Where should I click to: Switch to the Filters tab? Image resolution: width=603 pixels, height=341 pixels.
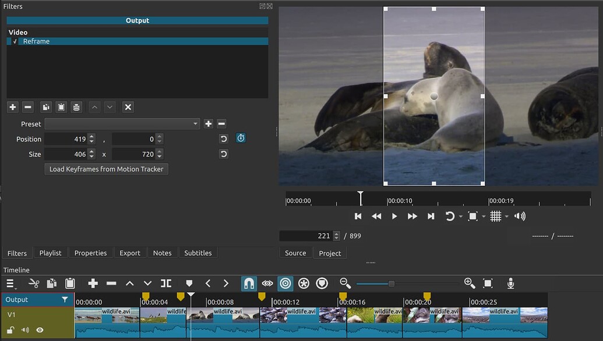click(17, 253)
